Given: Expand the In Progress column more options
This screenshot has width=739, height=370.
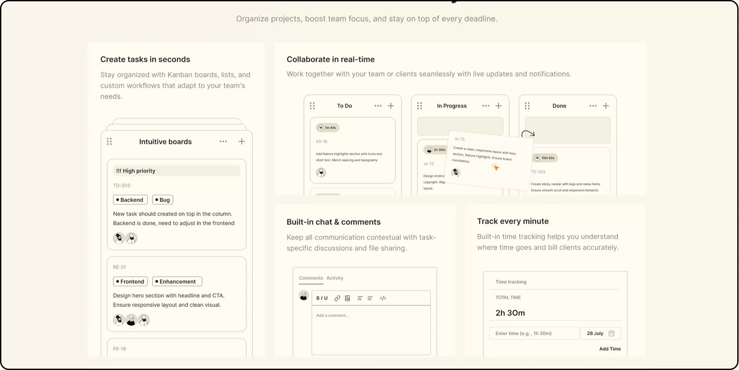Looking at the screenshot, I should pos(486,106).
